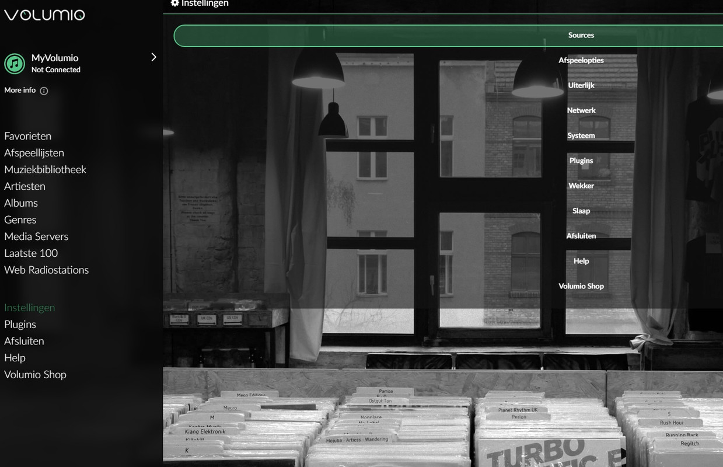723x467 pixels.
Task: Open Help in the left sidebar
Action: pos(15,358)
